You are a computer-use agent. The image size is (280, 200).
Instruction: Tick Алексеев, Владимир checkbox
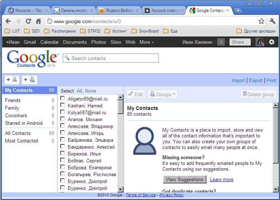point(62,126)
